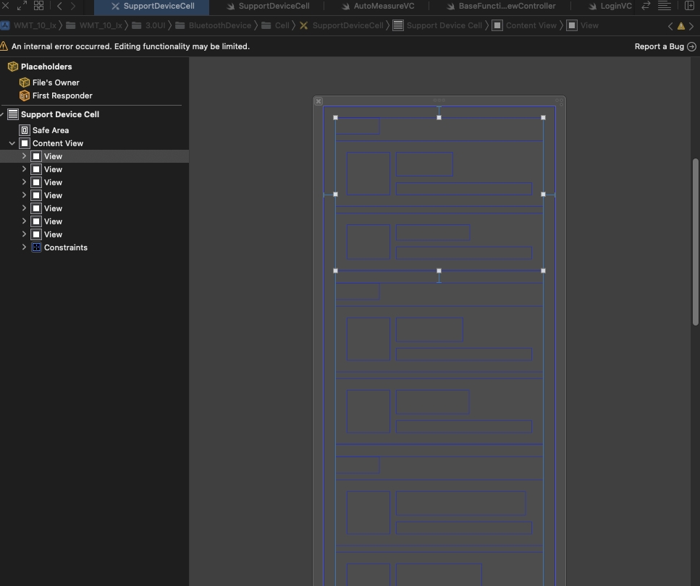Viewport: 700px width, 586px height.
Task: Go back using the left arrow
Action: pos(59,6)
